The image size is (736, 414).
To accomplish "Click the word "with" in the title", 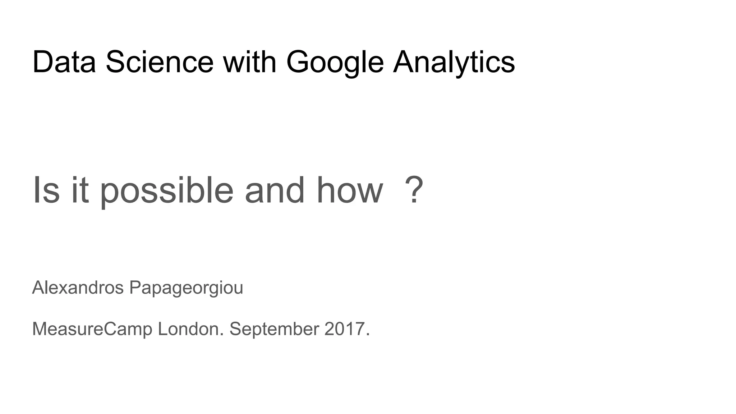I will [x=250, y=62].
